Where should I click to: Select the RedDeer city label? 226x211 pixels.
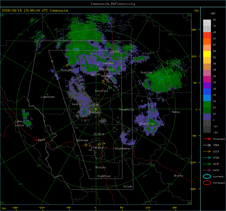pos(106,76)
